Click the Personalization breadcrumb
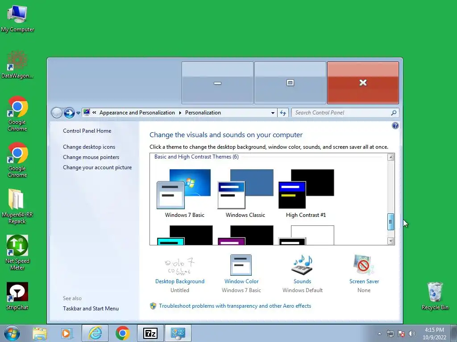The height and width of the screenshot is (342, 457). tap(203, 113)
